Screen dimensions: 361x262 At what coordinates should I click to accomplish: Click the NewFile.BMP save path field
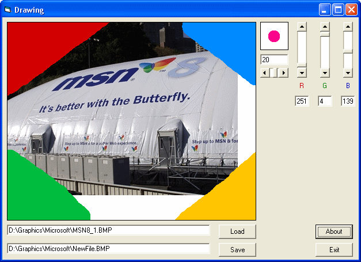[x=108, y=249]
